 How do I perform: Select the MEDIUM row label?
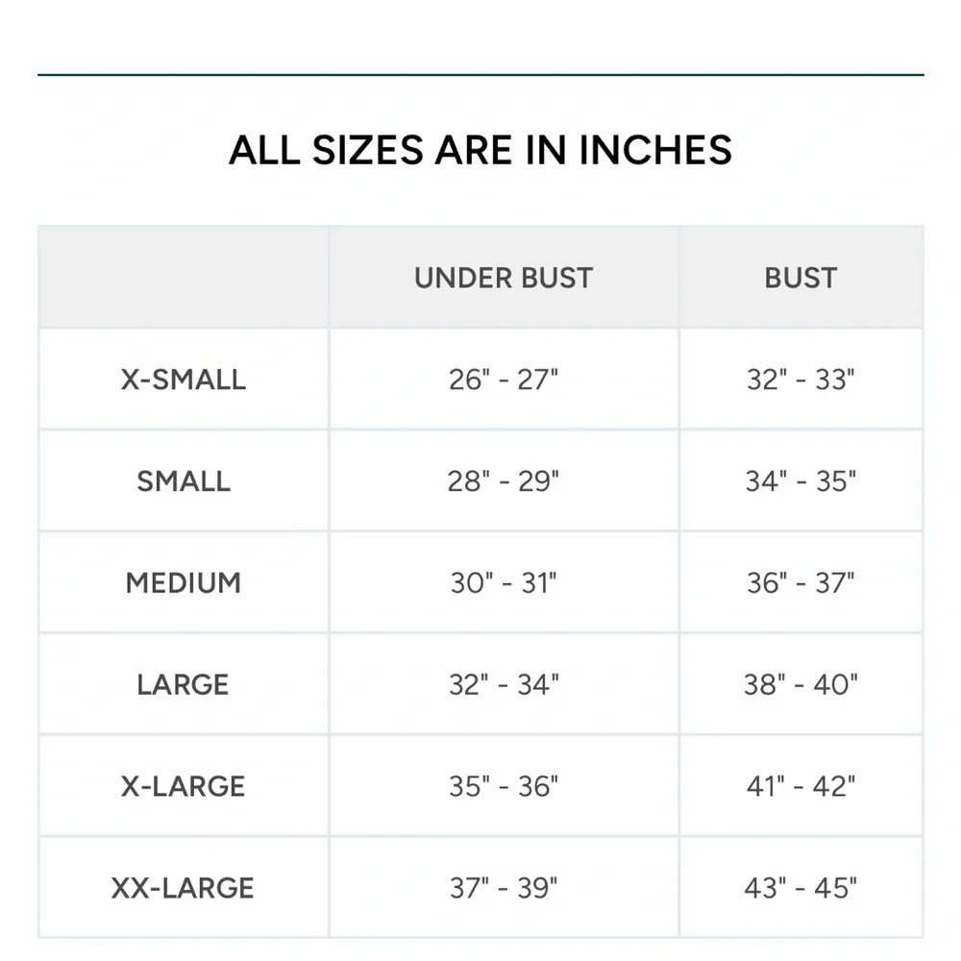(x=184, y=583)
